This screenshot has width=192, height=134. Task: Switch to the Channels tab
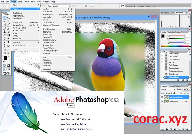point(172,86)
